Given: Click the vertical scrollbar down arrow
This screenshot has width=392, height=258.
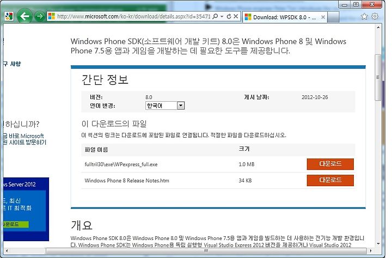Looking at the screenshot, I should coord(378,244).
